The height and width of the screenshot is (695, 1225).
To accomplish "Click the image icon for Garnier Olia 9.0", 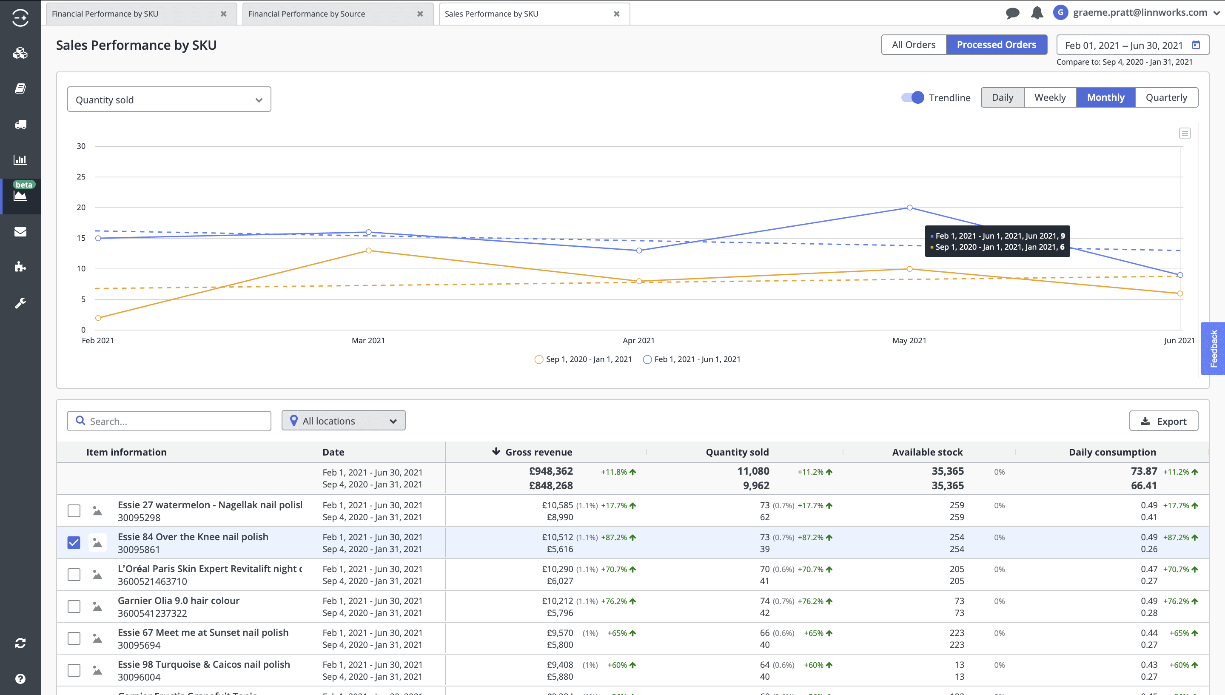I will pos(97,607).
